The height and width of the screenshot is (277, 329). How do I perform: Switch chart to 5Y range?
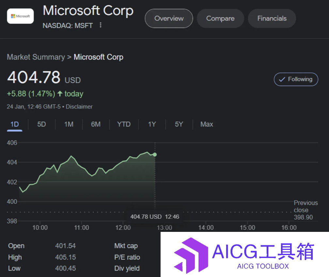click(179, 124)
